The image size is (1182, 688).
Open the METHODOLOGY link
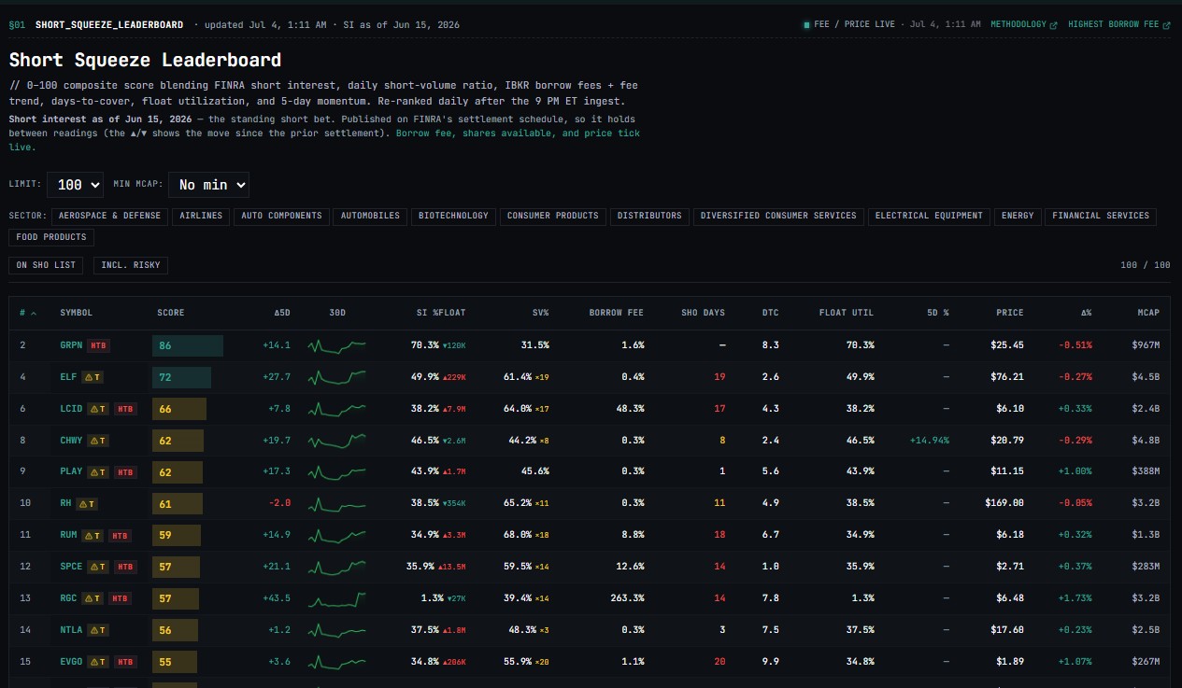(x=1023, y=24)
